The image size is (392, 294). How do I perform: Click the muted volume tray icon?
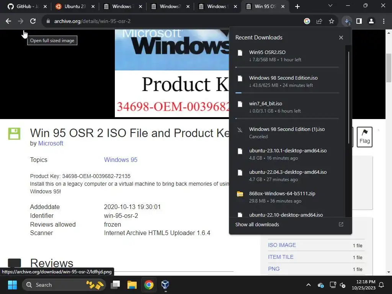click(343, 285)
